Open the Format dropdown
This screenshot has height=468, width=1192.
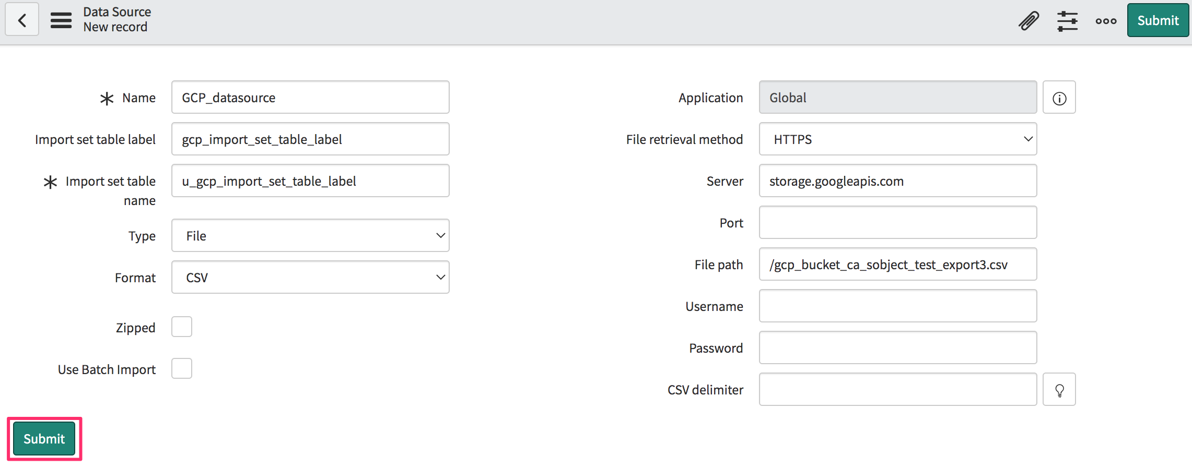310,278
